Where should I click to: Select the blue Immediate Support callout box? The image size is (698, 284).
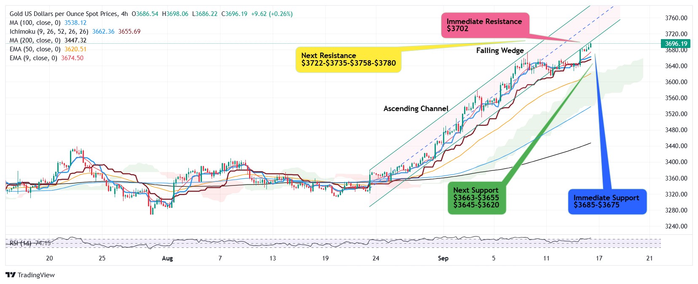coord(607,202)
